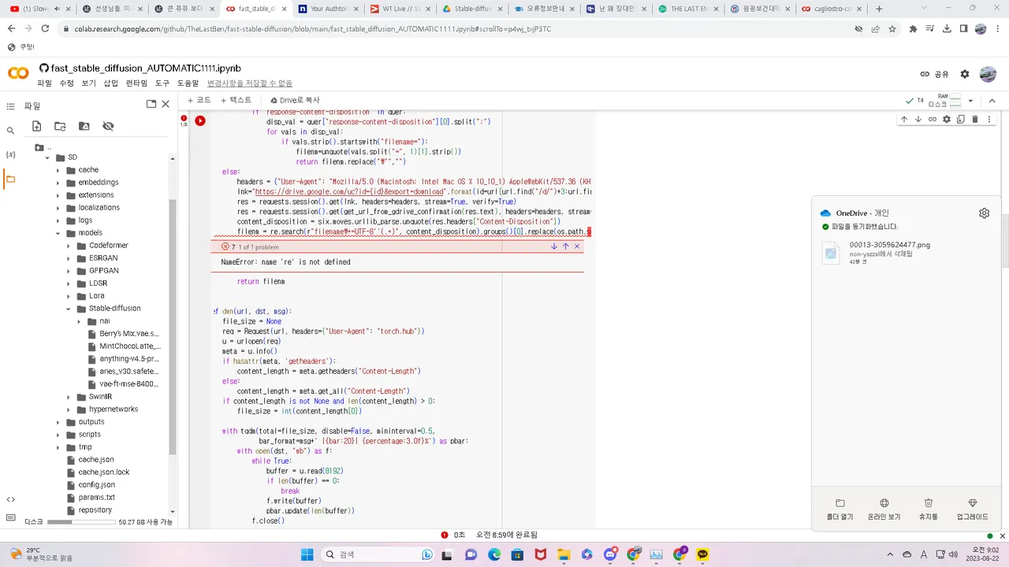Collapse the models folder
The image size is (1009, 567).
[58, 233]
